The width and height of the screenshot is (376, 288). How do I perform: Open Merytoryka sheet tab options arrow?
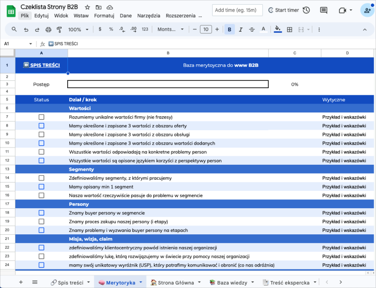coord(141,282)
